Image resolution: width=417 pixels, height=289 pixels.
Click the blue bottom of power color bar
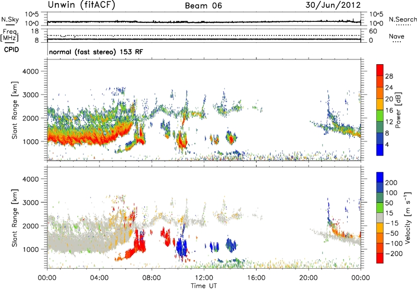coord(380,150)
